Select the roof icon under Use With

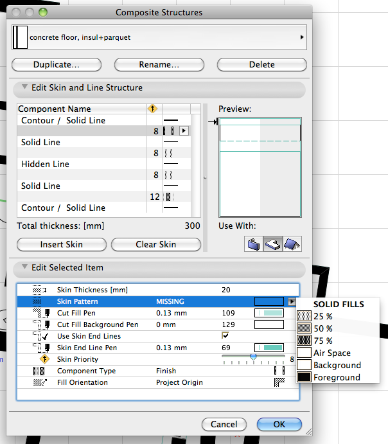(292, 244)
